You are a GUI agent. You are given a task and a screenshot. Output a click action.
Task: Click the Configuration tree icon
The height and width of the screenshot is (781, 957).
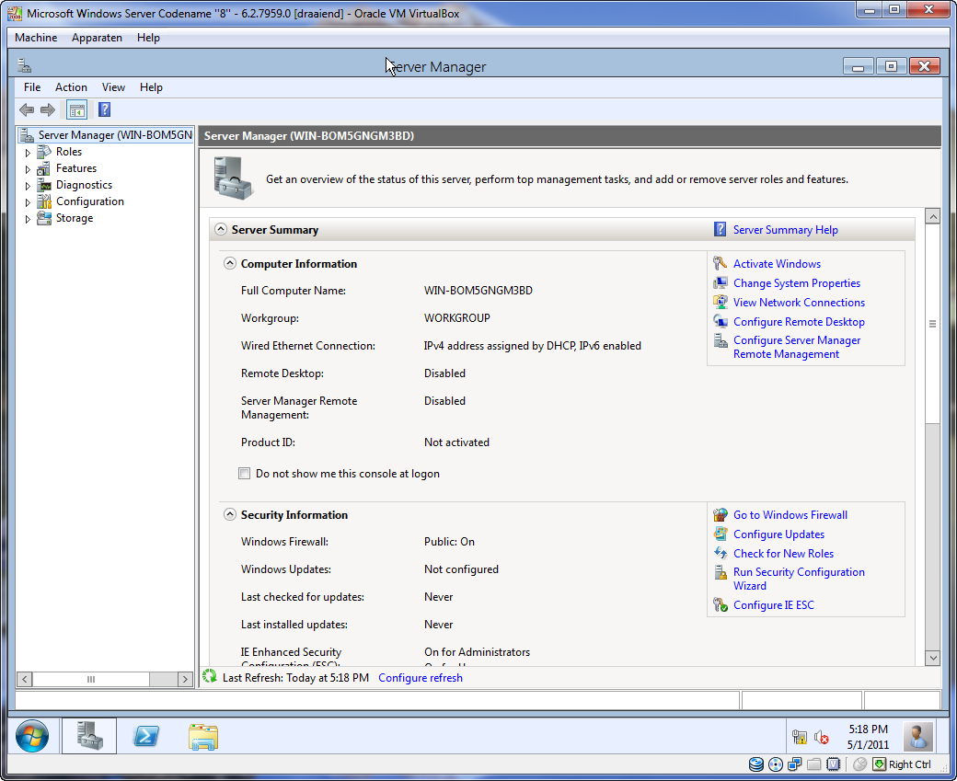tap(44, 201)
